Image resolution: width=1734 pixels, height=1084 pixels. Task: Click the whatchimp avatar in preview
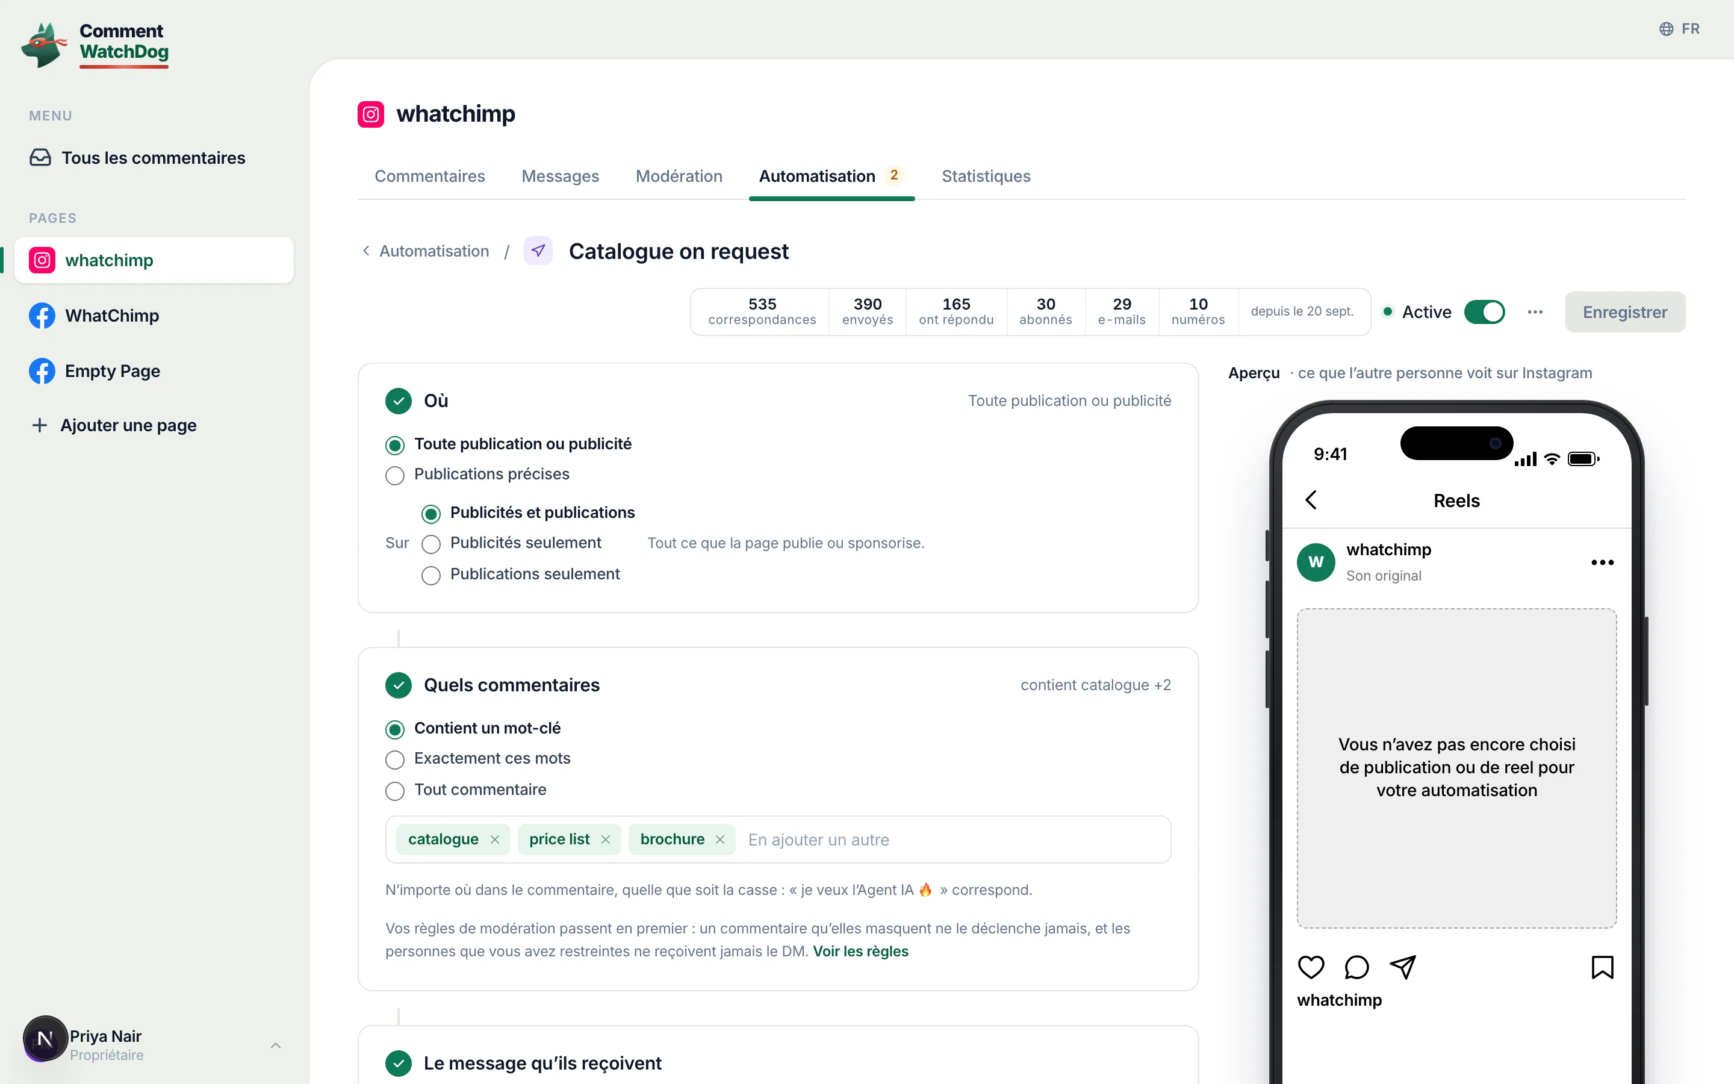pos(1316,562)
